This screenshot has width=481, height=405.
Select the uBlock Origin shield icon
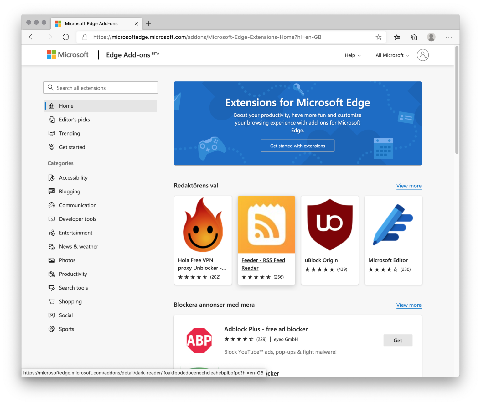pyautogui.click(x=329, y=224)
